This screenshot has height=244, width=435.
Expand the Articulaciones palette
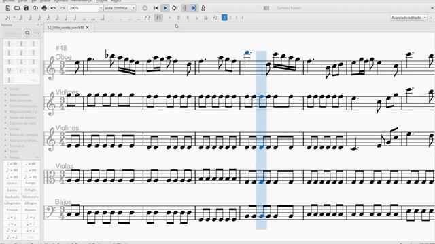[x=20, y=100]
